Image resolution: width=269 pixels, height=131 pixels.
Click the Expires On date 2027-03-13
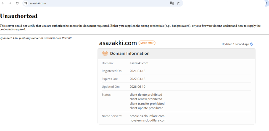tap(138, 79)
